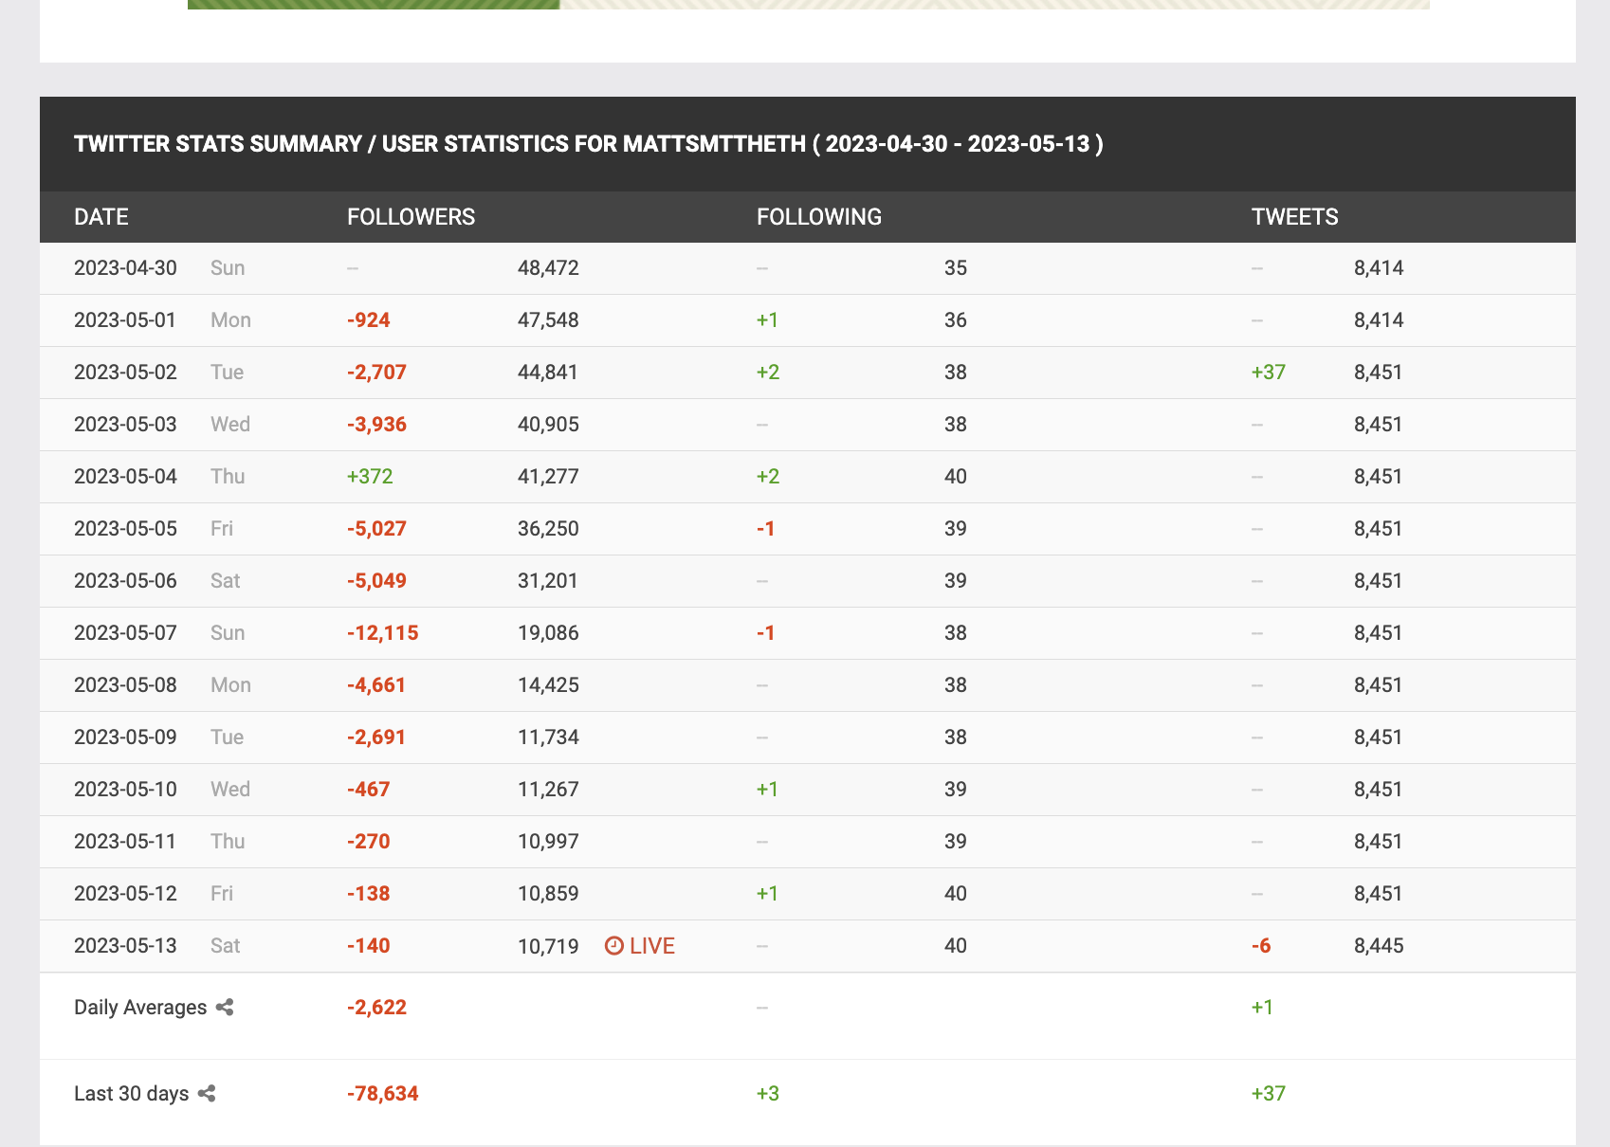Select the date 2023-05-08

coord(125,685)
